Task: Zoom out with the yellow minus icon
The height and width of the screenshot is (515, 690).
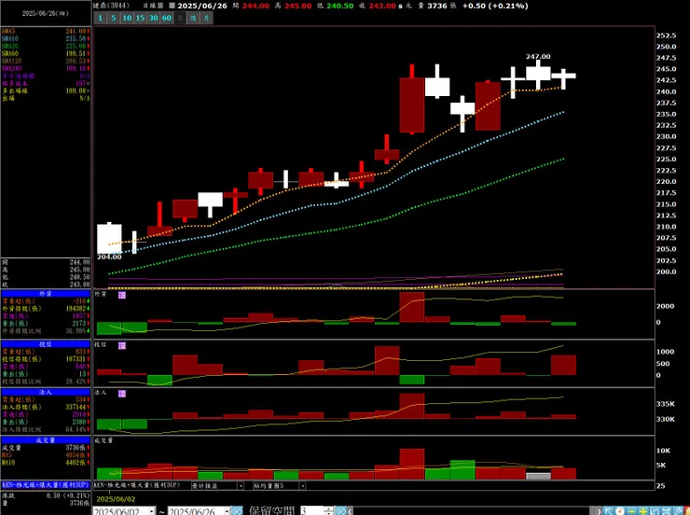Action: [x=631, y=510]
